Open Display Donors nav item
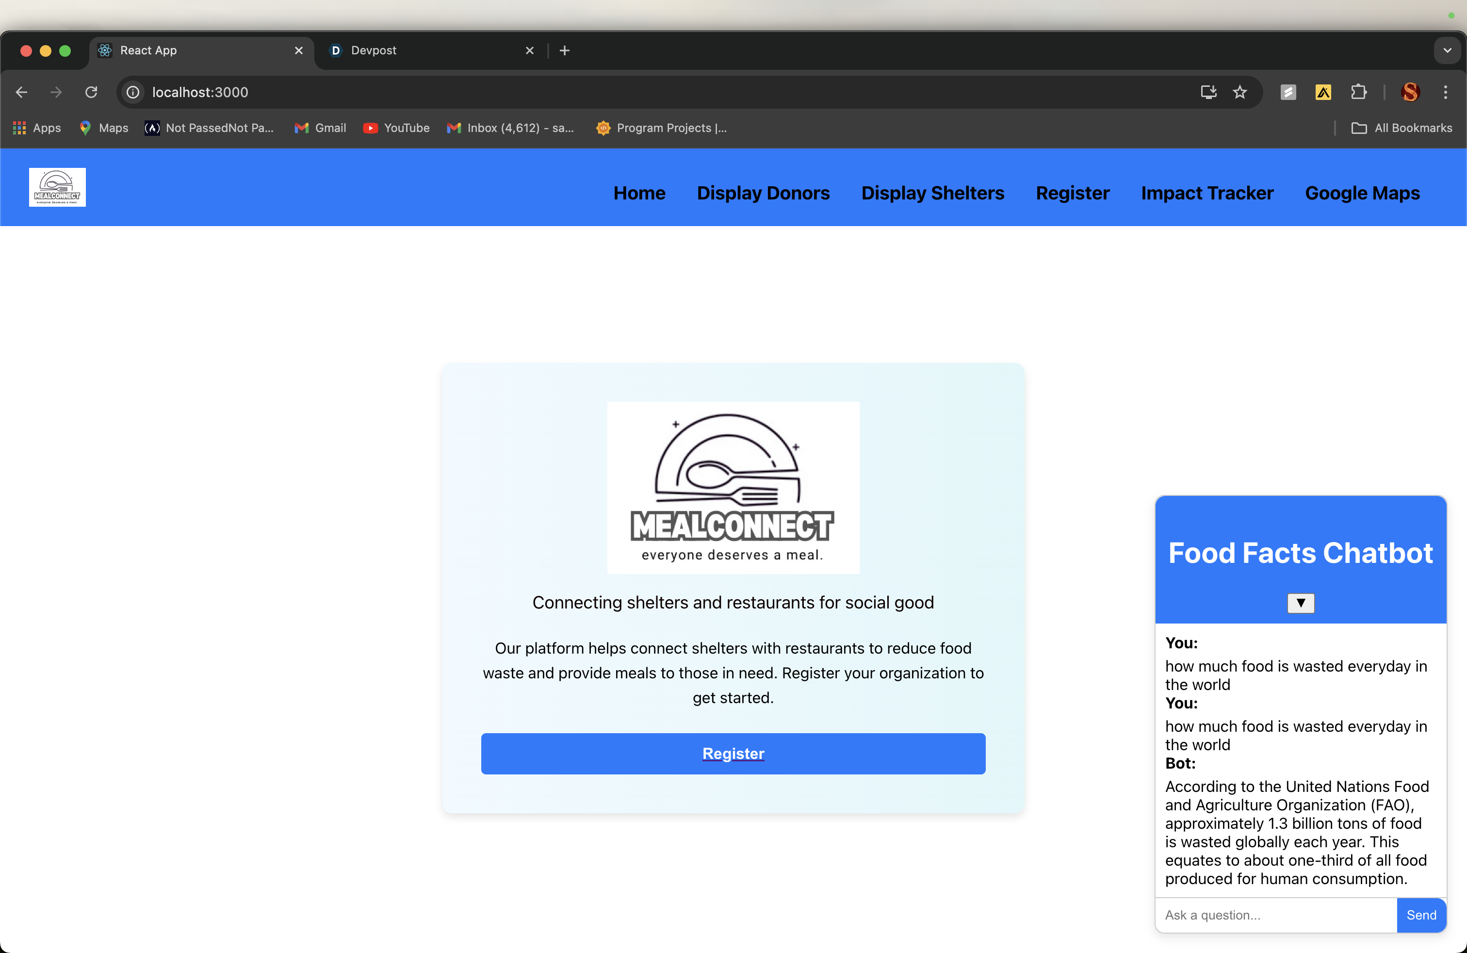 tap(763, 193)
